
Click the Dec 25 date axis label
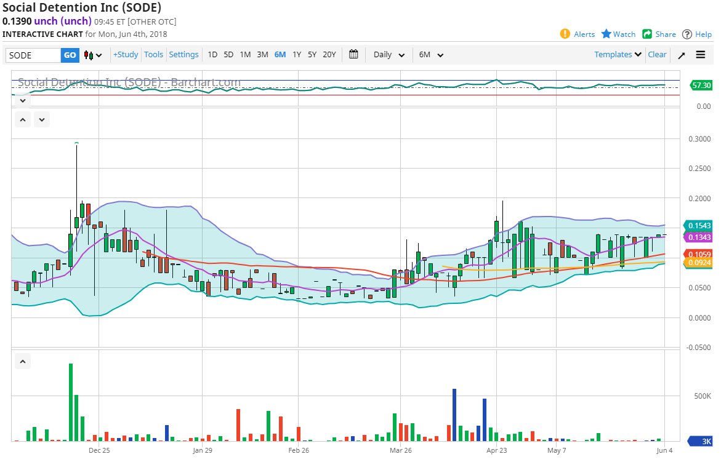point(99,450)
